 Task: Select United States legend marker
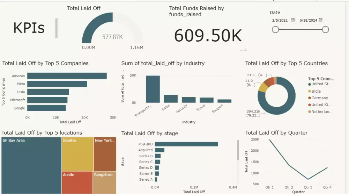[x=309, y=84]
